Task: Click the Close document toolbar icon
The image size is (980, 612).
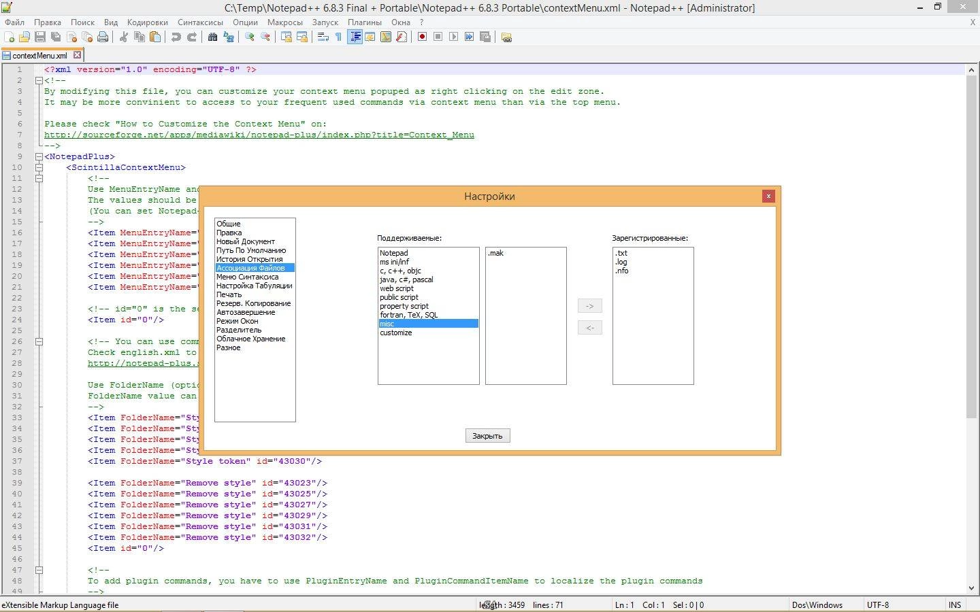Action: click(71, 37)
